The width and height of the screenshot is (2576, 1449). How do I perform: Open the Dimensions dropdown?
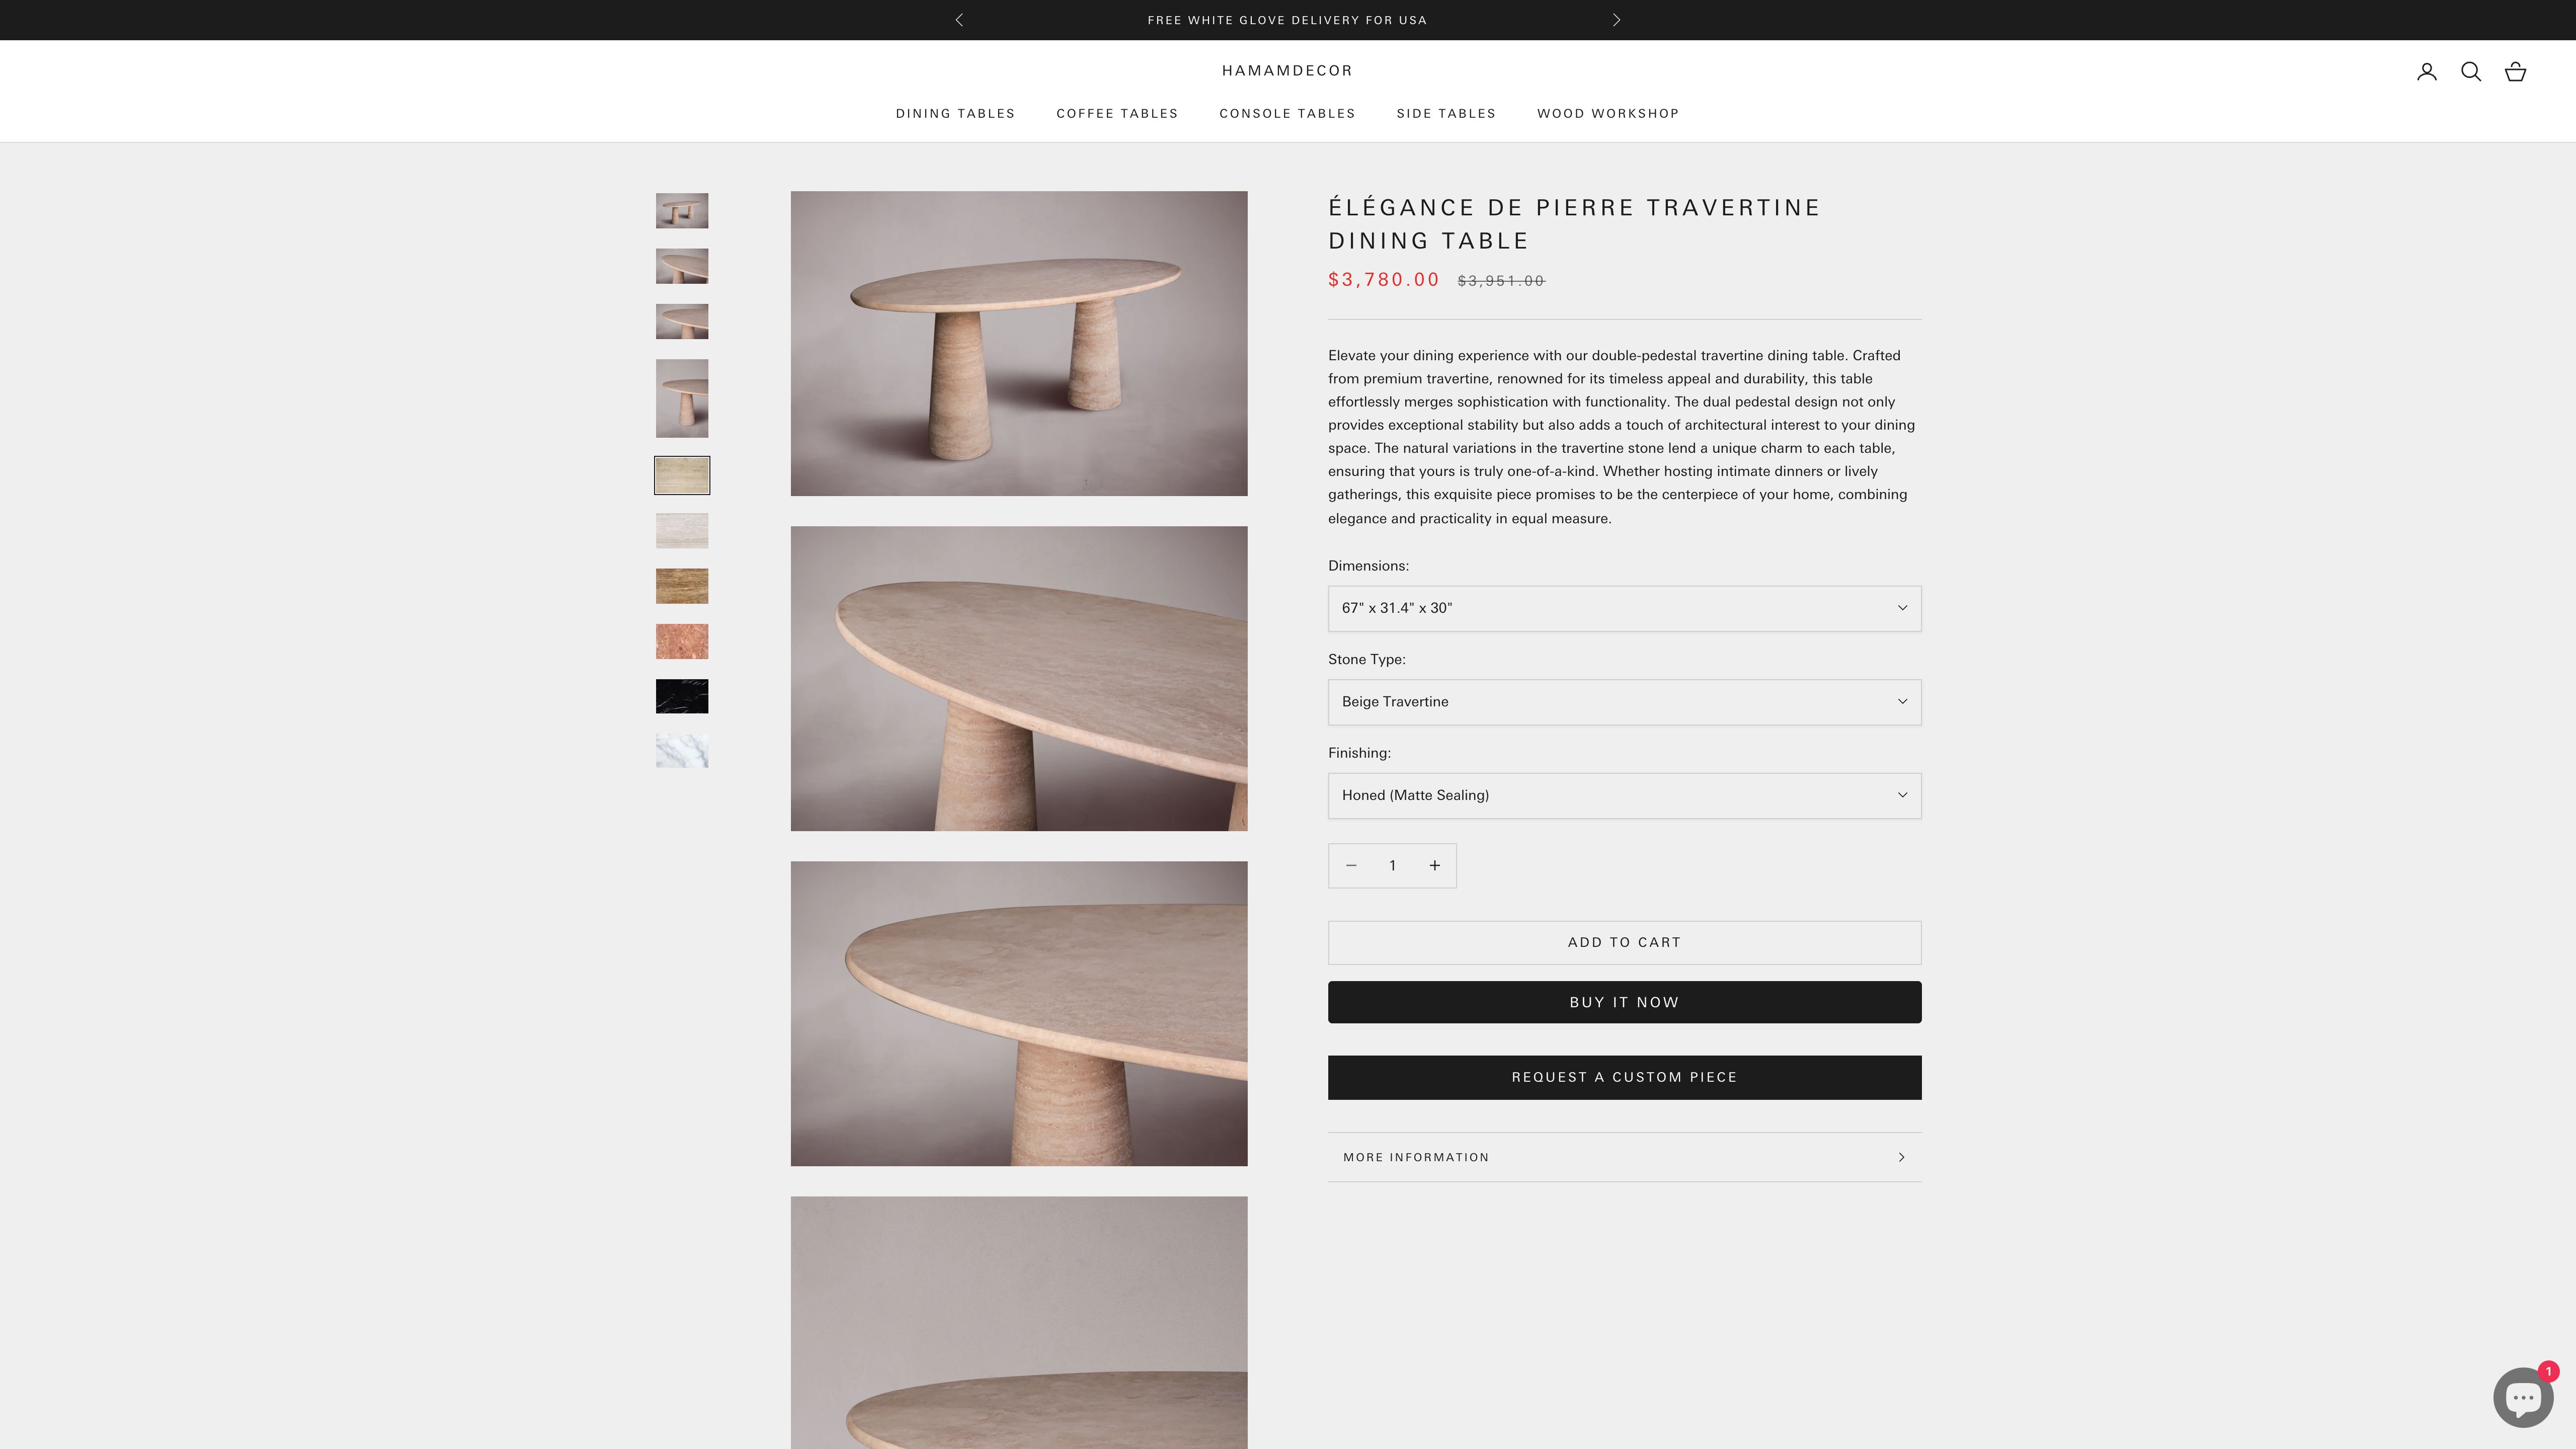click(1624, 608)
